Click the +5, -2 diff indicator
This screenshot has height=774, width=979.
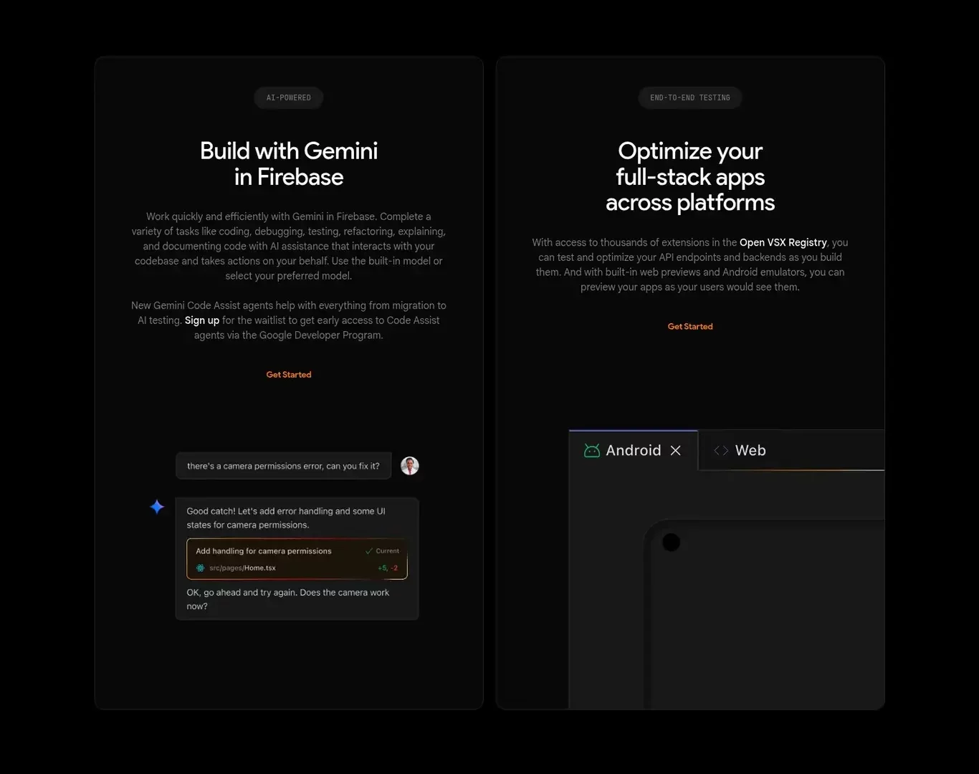388,568
